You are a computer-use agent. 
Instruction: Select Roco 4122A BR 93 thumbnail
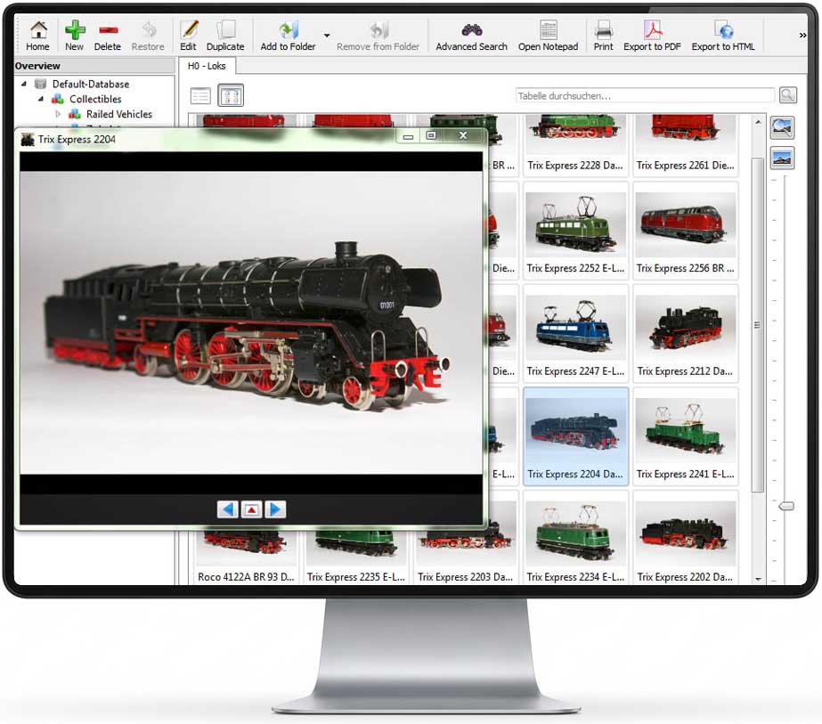(245, 558)
